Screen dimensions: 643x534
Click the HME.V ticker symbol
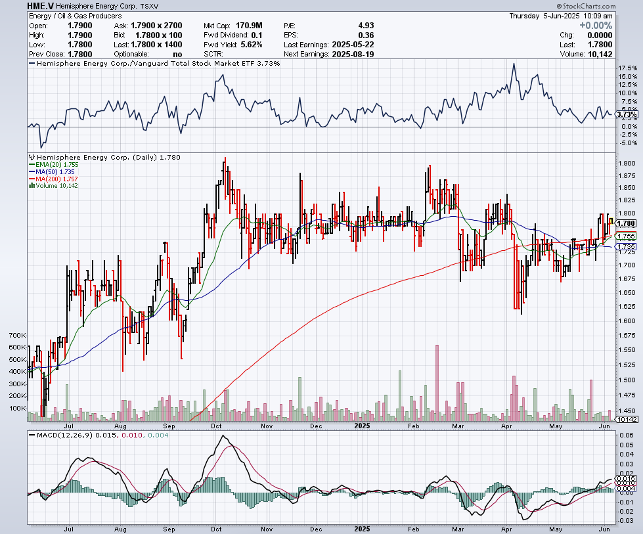tap(40, 6)
